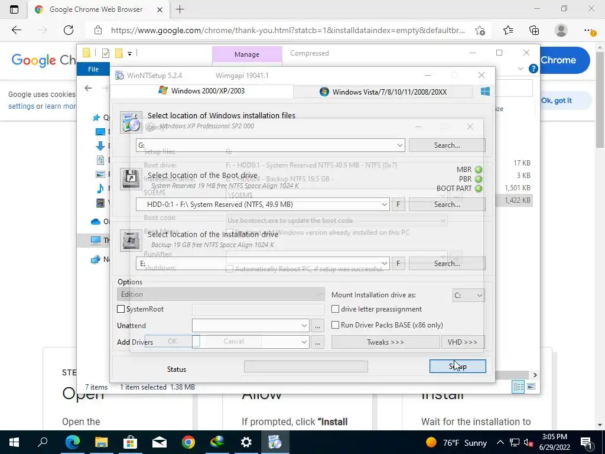This screenshot has width=605, height=454.
Task: Open the Edge Favorites list
Action: 508,30
